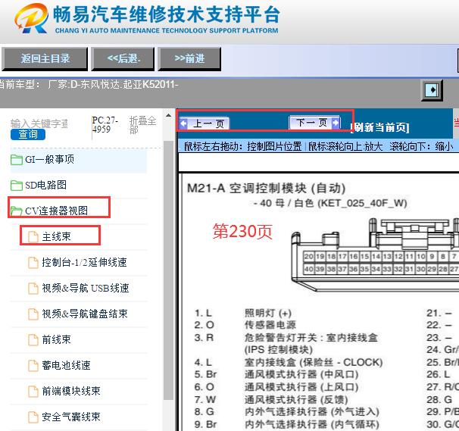Click pin row '7. W 通风模式执行器 (反馈)'

pos(271,400)
